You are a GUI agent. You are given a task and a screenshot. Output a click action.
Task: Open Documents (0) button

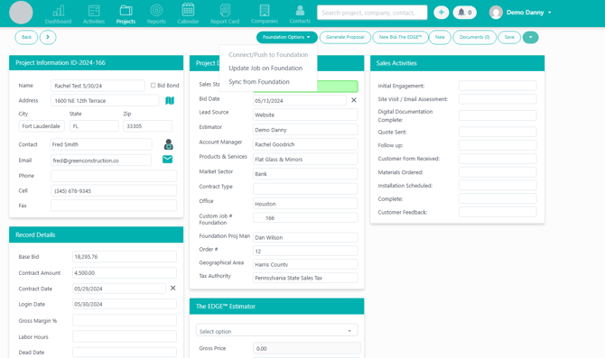click(x=475, y=37)
